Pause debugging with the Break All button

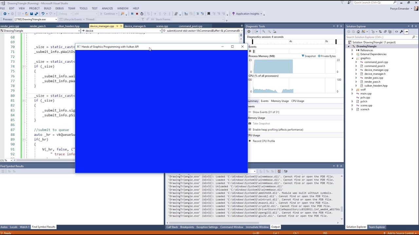pyautogui.click(x=132, y=14)
